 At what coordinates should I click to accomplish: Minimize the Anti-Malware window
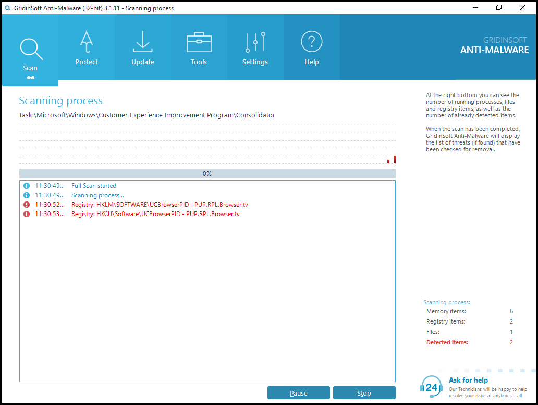point(475,7)
